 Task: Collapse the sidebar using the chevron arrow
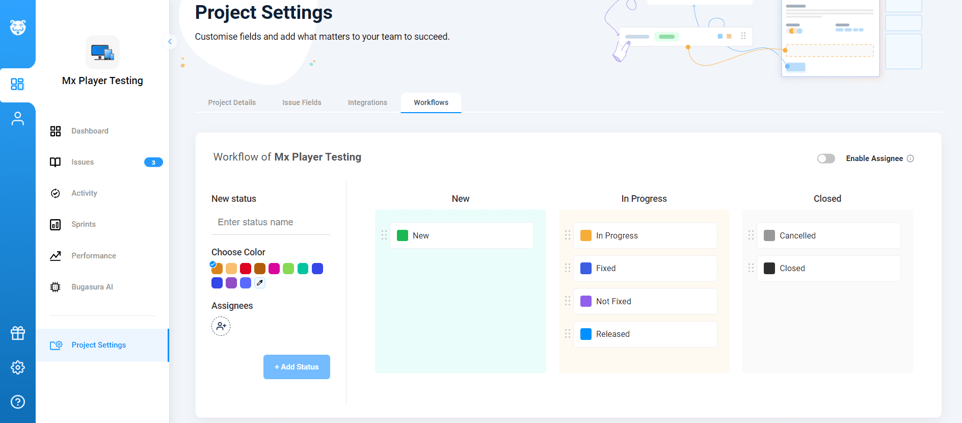tap(170, 42)
